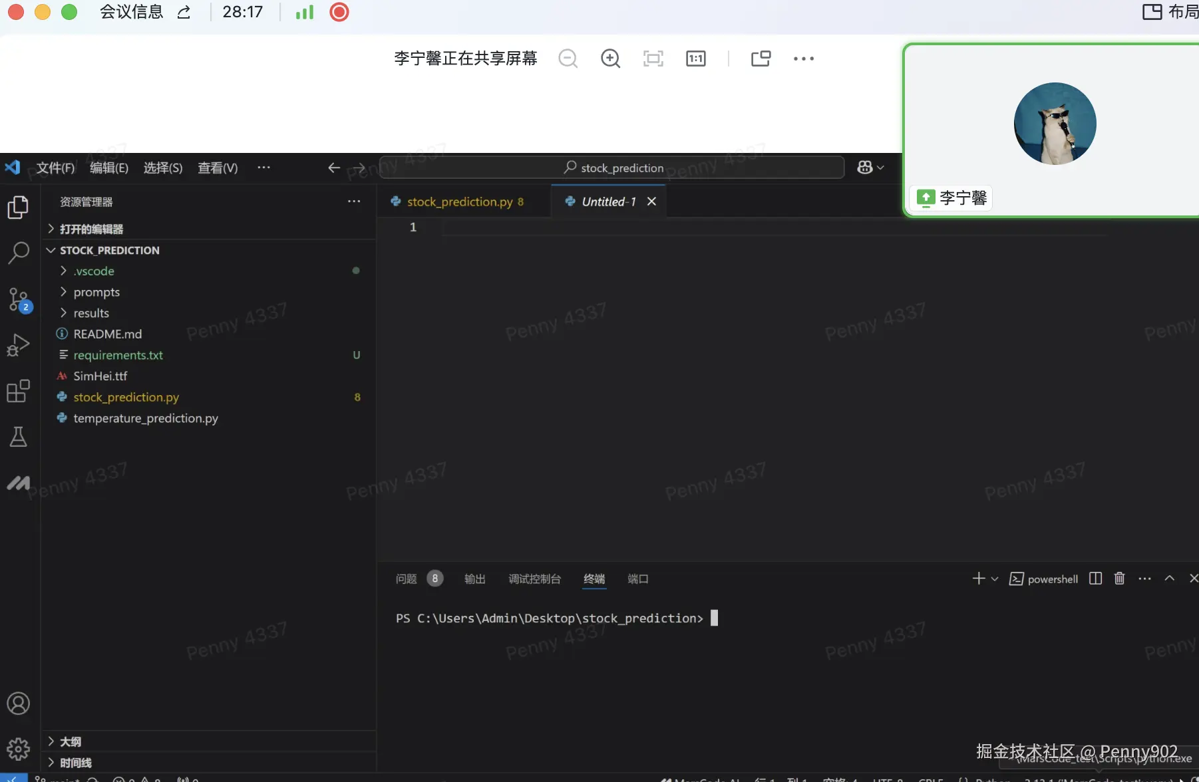This screenshot has height=782, width=1199.
Task: Show shared screen at 1:1 size
Action: pyautogui.click(x=696, y=59)
